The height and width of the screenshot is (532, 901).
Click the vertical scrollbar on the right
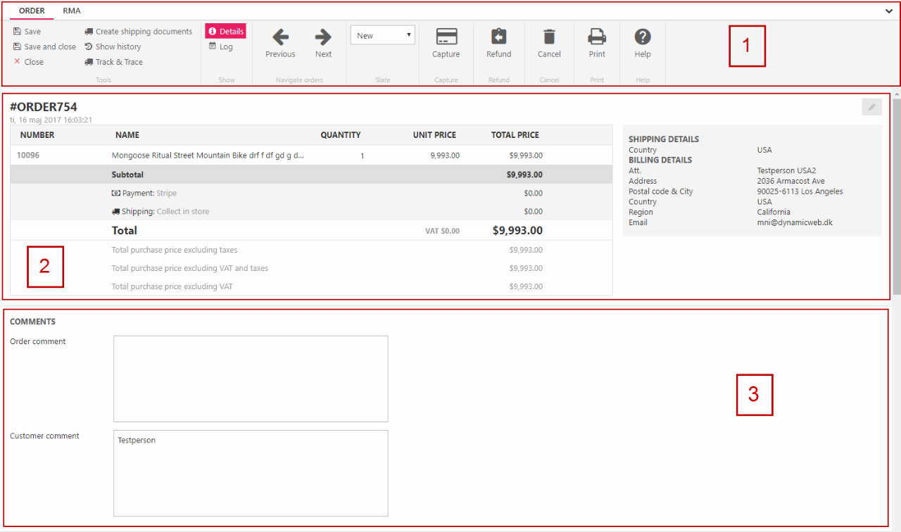coord(896,197)
